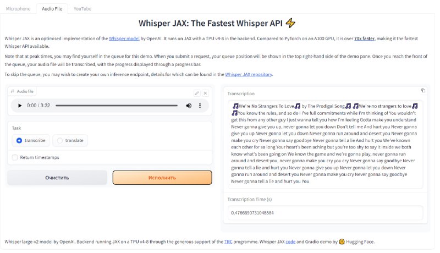Click the Очистить clear button
440x253 pixels.
pyautogui.click(x=57, y=178)
